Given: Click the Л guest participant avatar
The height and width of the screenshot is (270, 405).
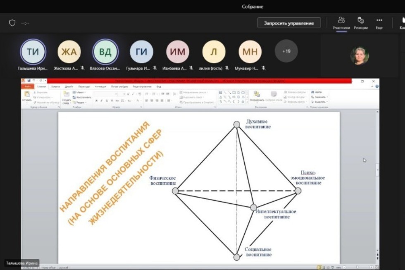Looking at the screenshot, I should pyautogui.click(x=214, y=52).
